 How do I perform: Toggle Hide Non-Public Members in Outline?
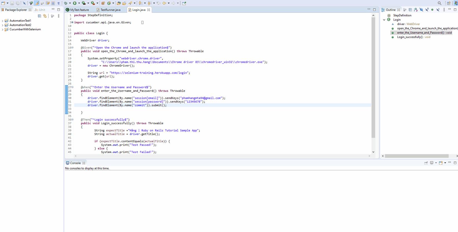(x=432, y=9)
